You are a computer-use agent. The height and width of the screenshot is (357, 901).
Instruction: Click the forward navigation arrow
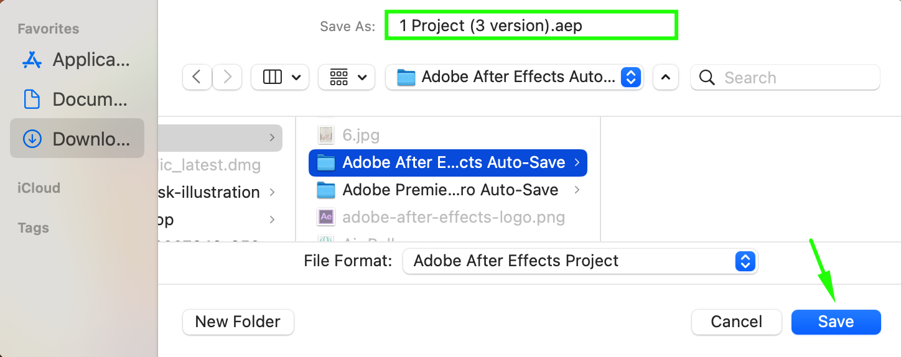click(227, 77)
